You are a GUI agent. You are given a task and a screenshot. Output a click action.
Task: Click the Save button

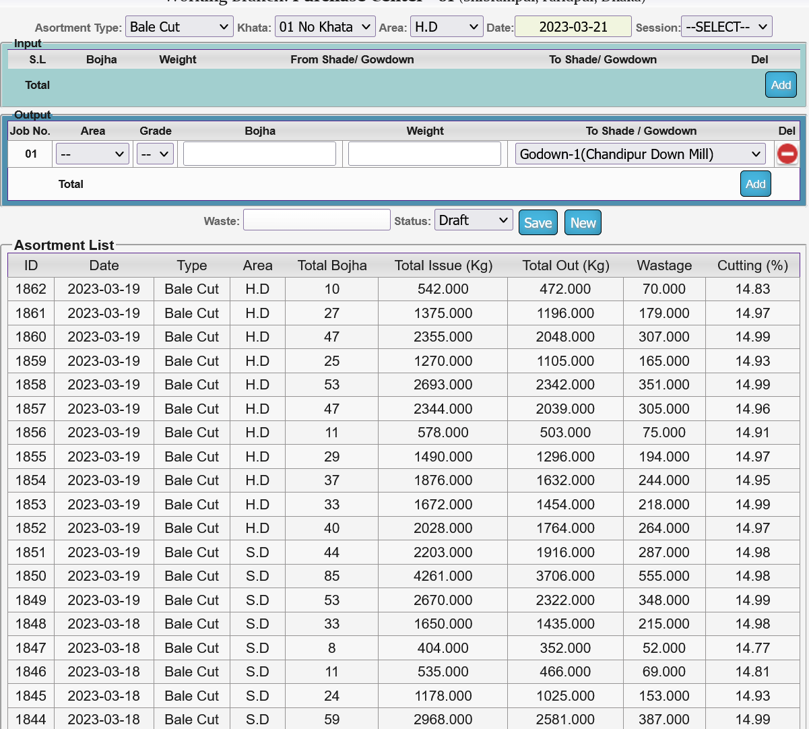pyautogui.click(x=538, y=223)
